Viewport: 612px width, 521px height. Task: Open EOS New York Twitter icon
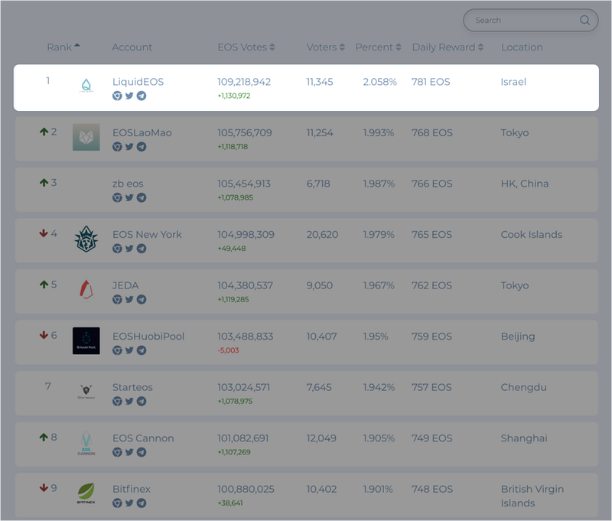129,249
